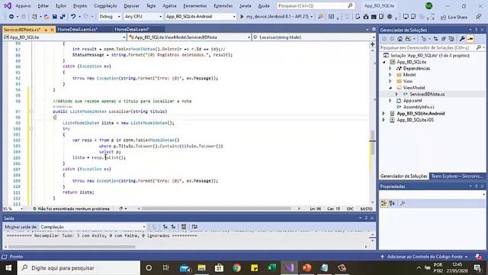Expand the App_BD_SQLite.Android project
The width and height of the screenshot is (488, 275).
(x=384, y=114)
